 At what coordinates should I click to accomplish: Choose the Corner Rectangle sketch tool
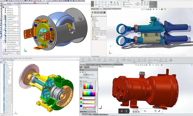[99, 5]
